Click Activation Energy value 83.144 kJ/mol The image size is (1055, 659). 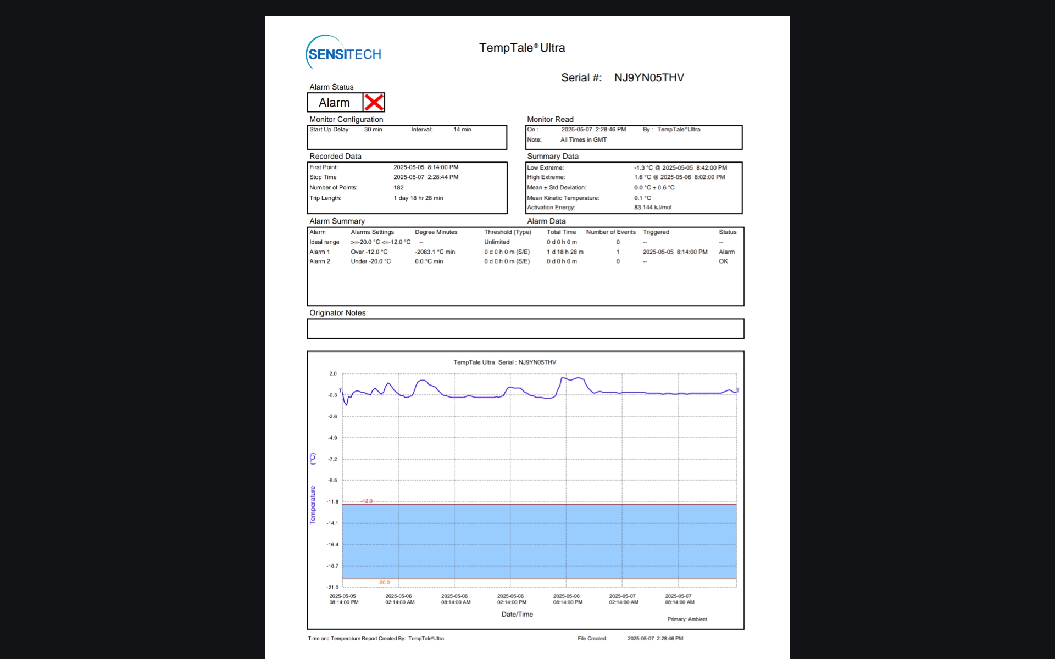pyautogui.click(x=653, y=208)
